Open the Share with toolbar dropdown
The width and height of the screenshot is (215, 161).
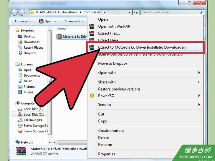(x=74, y=21)
